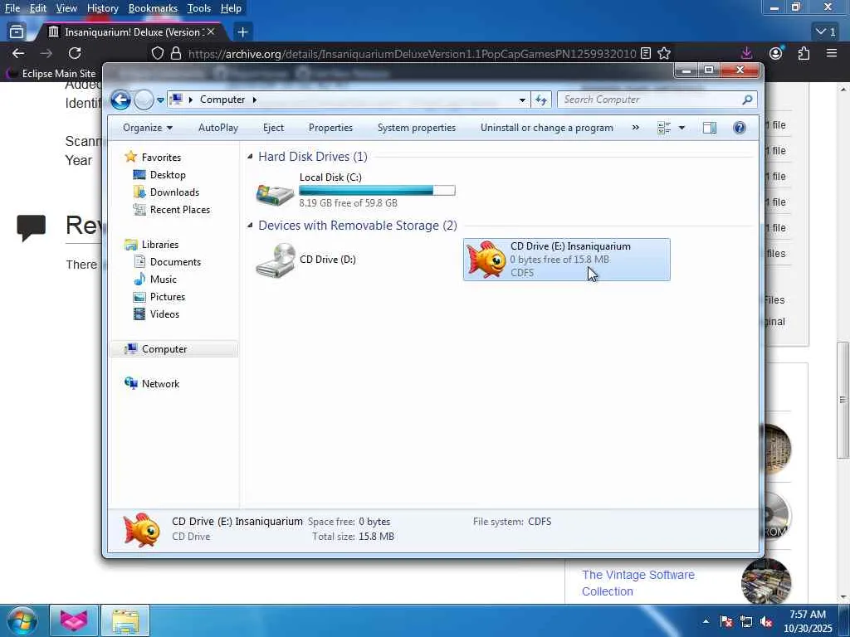The height and width of the screenshot is (637, 850).
Task: Click the Explorer refresh button
Action: point(541,100)
